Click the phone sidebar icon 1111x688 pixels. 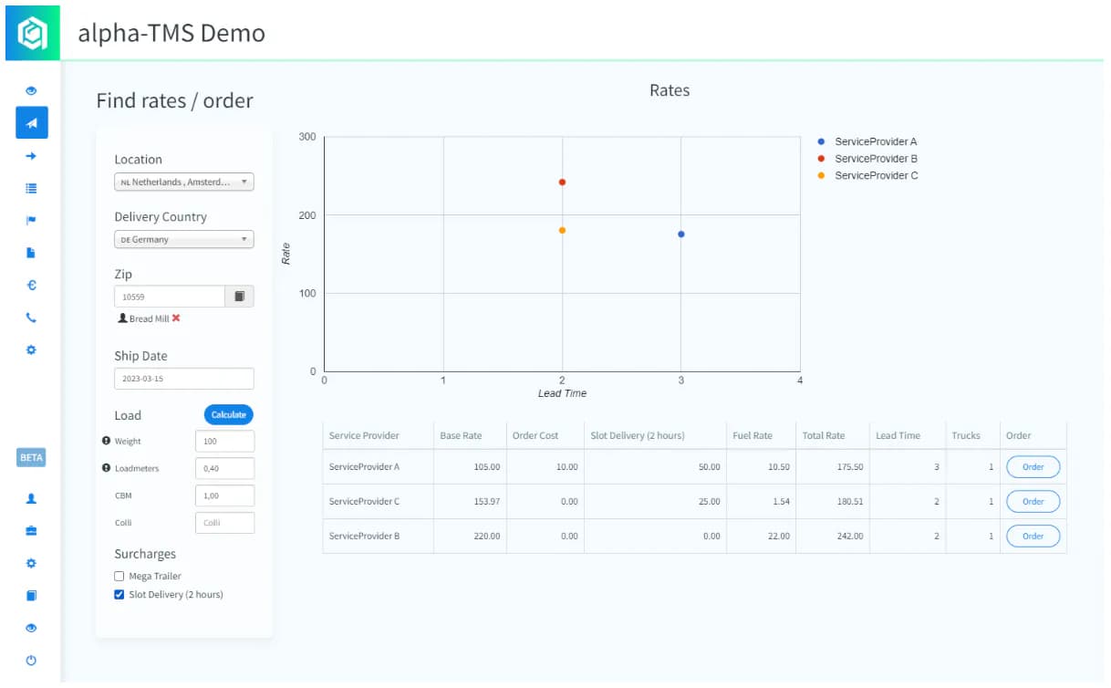(31, 318)
